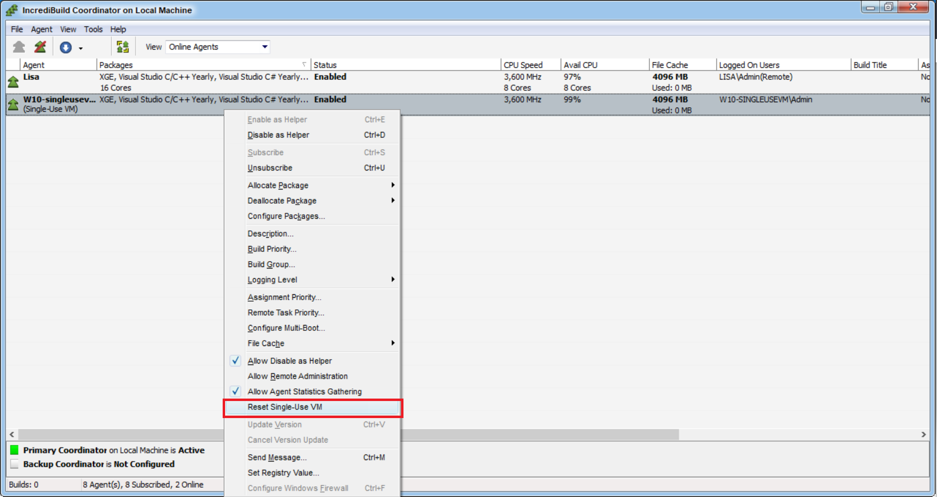
Task: Open Assignment Priority... menu entry
Action: [312, 297]
